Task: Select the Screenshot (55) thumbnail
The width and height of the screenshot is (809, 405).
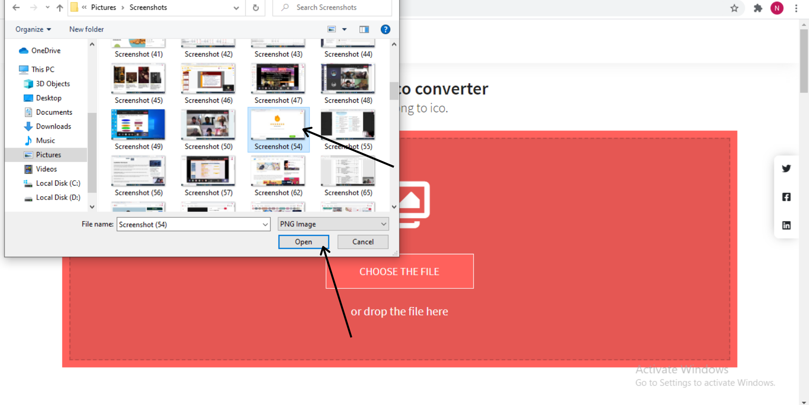Action: (x=348, y=124)
